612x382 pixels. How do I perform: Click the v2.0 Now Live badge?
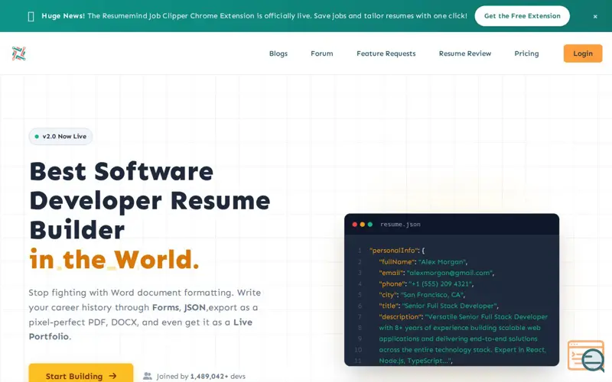pos(60,137)
